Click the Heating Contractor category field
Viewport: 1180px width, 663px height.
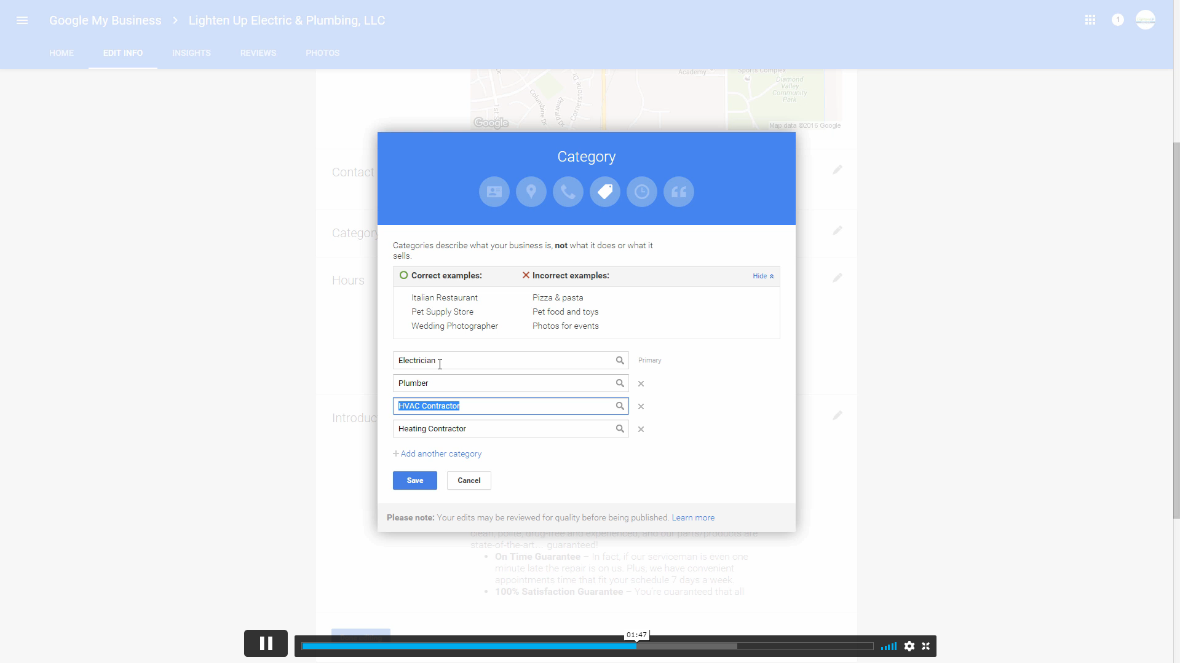pos(511,429)
